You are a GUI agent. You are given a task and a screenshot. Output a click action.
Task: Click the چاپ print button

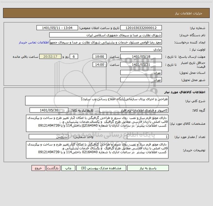tap(68, 168)
